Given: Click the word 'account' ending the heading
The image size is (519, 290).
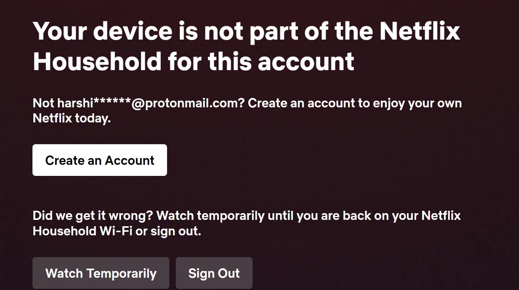Looking at the screenshot, I should click(306, 61).
